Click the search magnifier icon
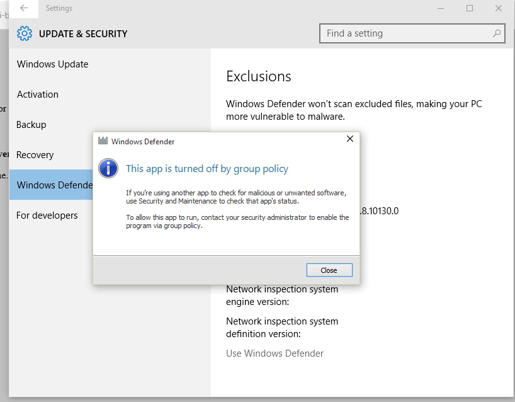The width and height of the screenshot is (515, 402). coord(497,33)
